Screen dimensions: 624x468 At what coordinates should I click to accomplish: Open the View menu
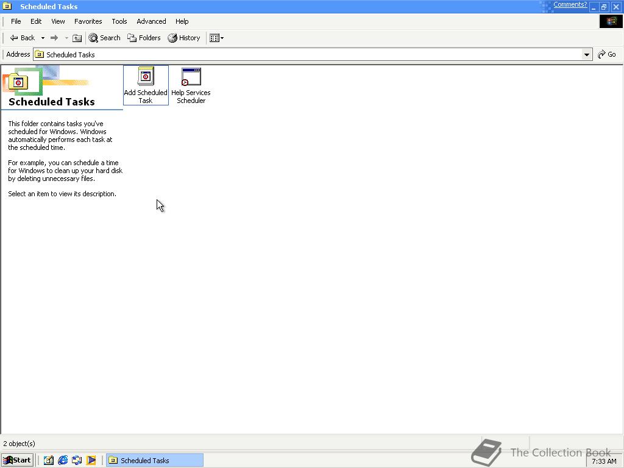click(58, 21)
